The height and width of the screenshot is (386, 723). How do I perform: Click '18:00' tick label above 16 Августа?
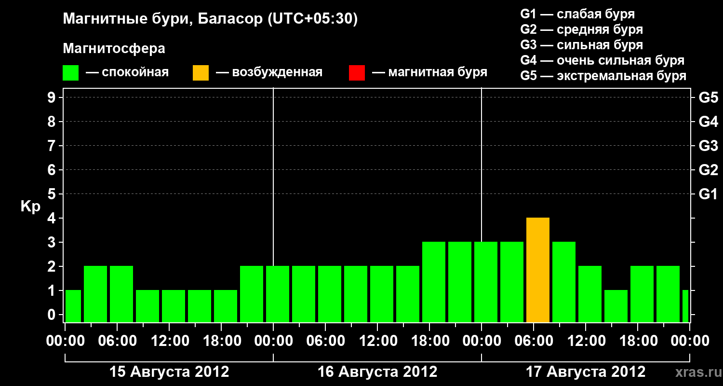click(x=429, y=341)
